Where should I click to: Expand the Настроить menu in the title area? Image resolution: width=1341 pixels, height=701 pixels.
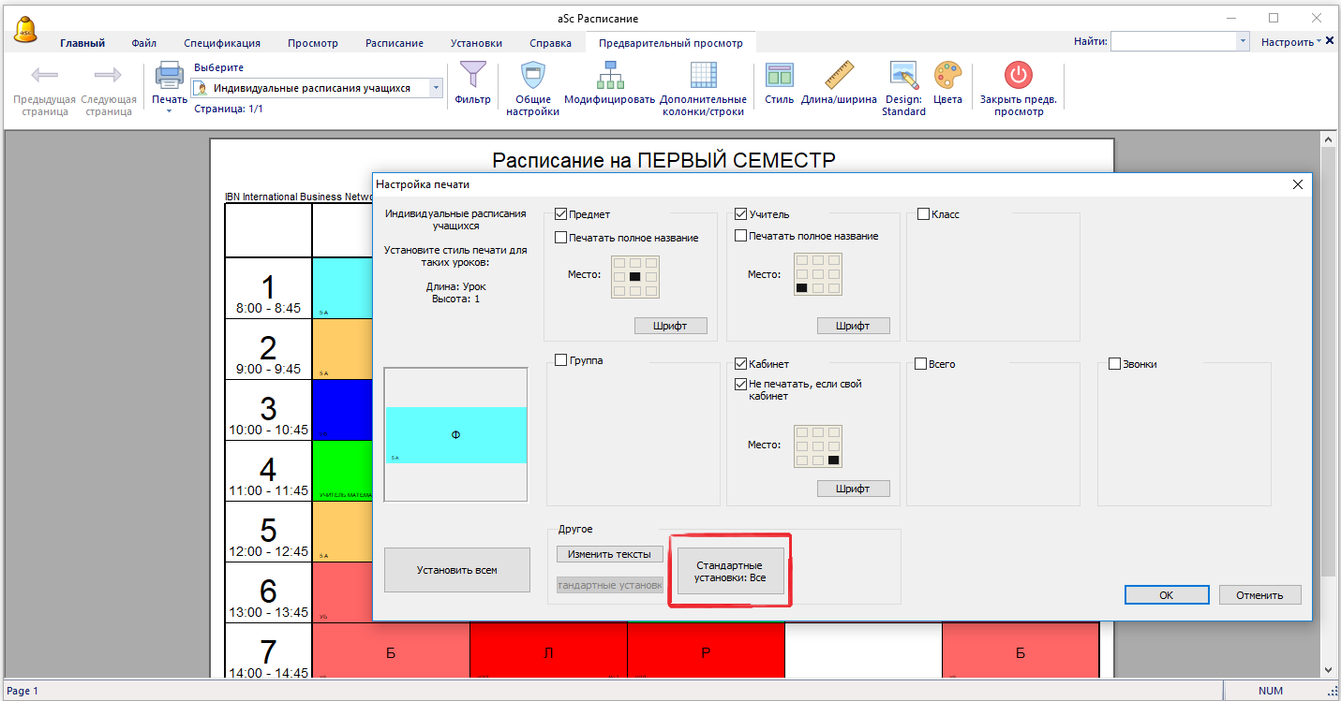(1292, 42)
